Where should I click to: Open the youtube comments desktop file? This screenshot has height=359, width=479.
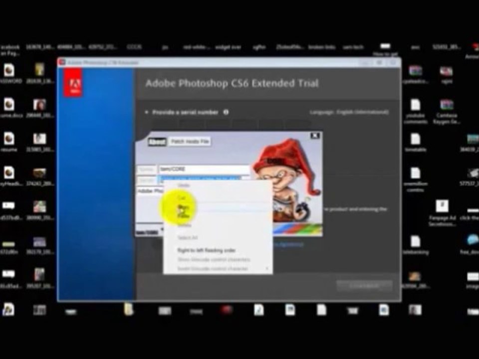416,111
